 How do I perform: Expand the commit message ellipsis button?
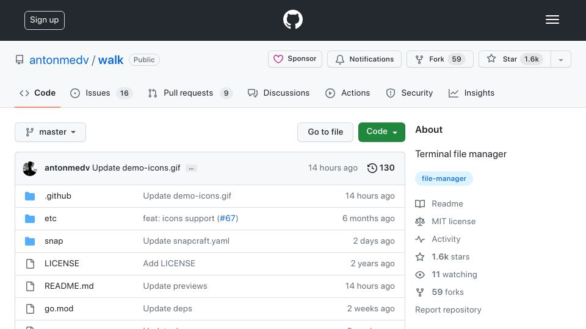tap(191, 168)
